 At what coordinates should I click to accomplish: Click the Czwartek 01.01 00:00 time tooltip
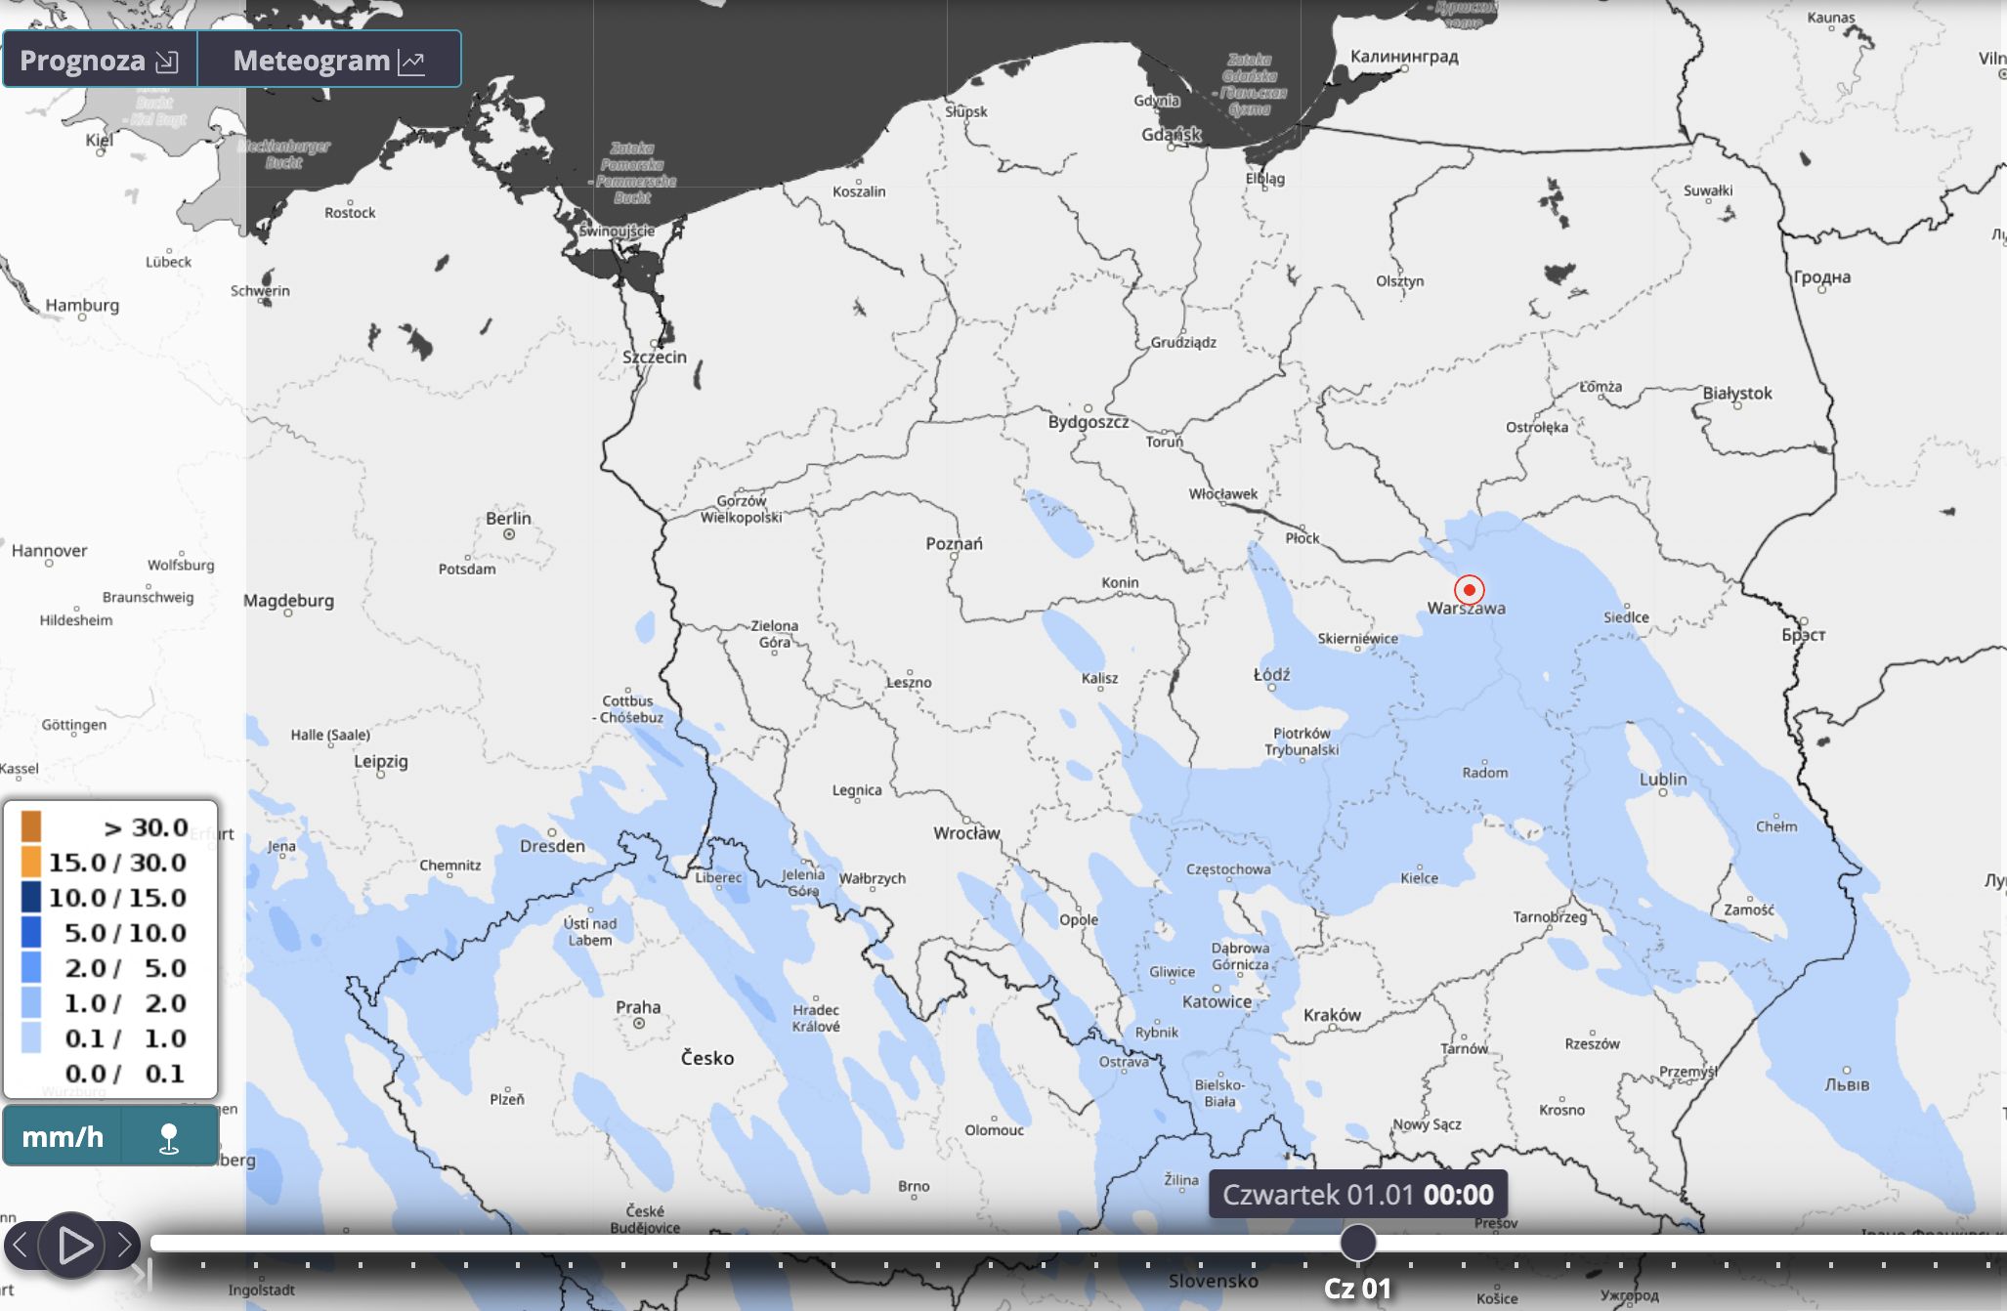click(x=1357, y=1194)
